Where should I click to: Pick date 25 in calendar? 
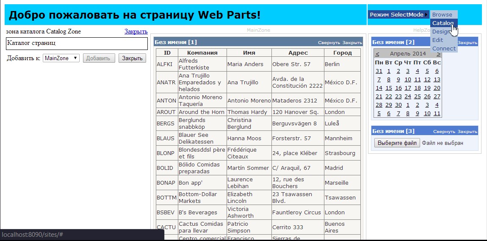coord(418,96)
